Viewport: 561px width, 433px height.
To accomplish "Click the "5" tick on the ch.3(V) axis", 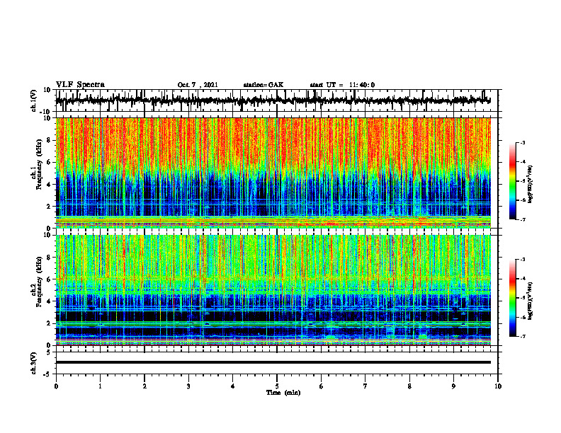I will point(49,352).
